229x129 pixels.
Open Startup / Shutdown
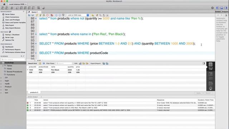[x=12, y=35]
